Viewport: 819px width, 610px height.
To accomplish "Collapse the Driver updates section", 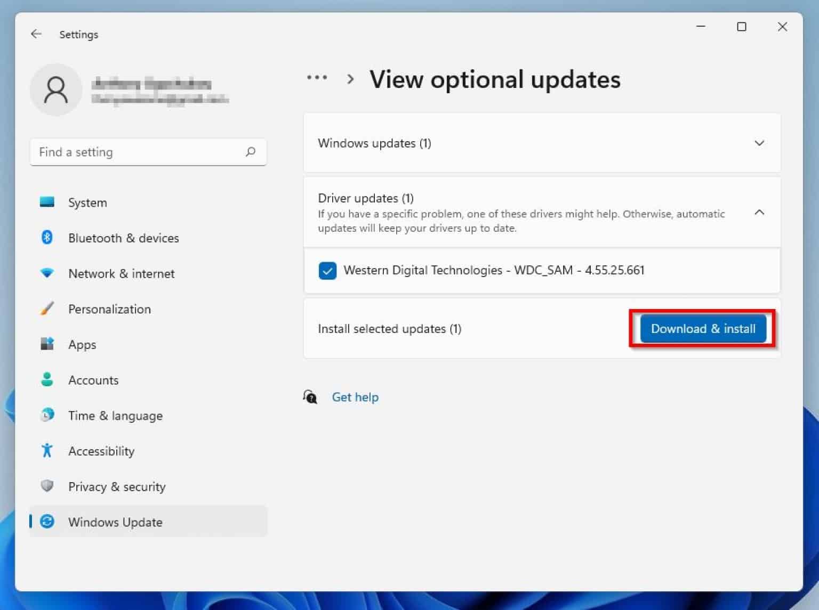I will pos(759,212).
